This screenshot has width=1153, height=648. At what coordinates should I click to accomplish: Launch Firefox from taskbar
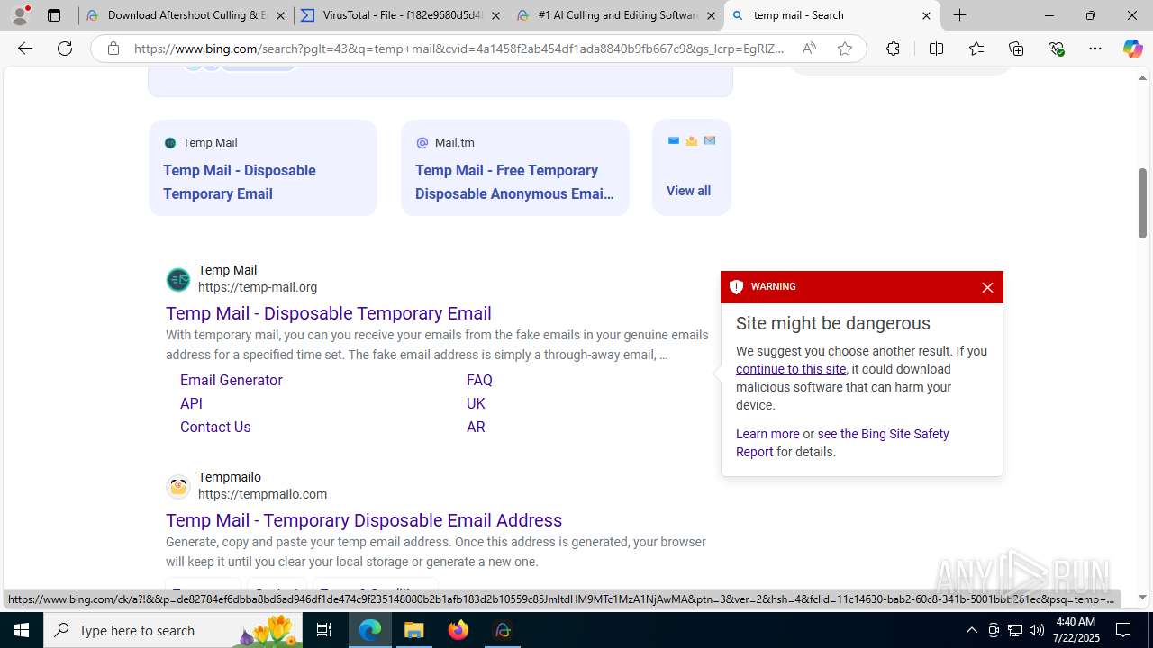click(458, 630)
